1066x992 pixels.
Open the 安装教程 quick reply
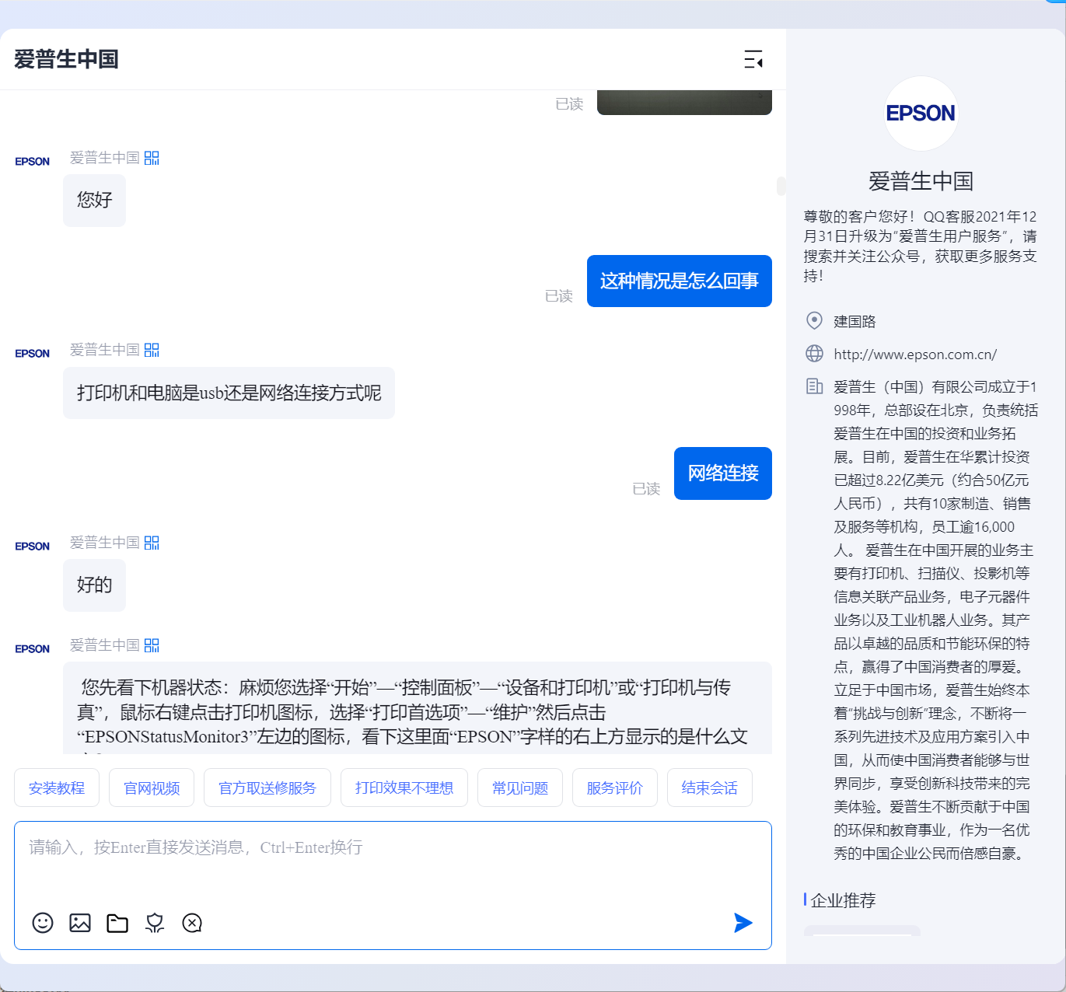tap(57, 788)
